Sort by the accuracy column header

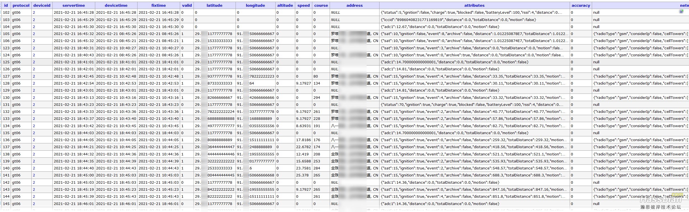(581, 5)
